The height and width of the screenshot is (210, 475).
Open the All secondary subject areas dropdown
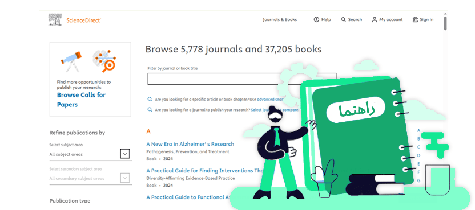click(91, 178)
